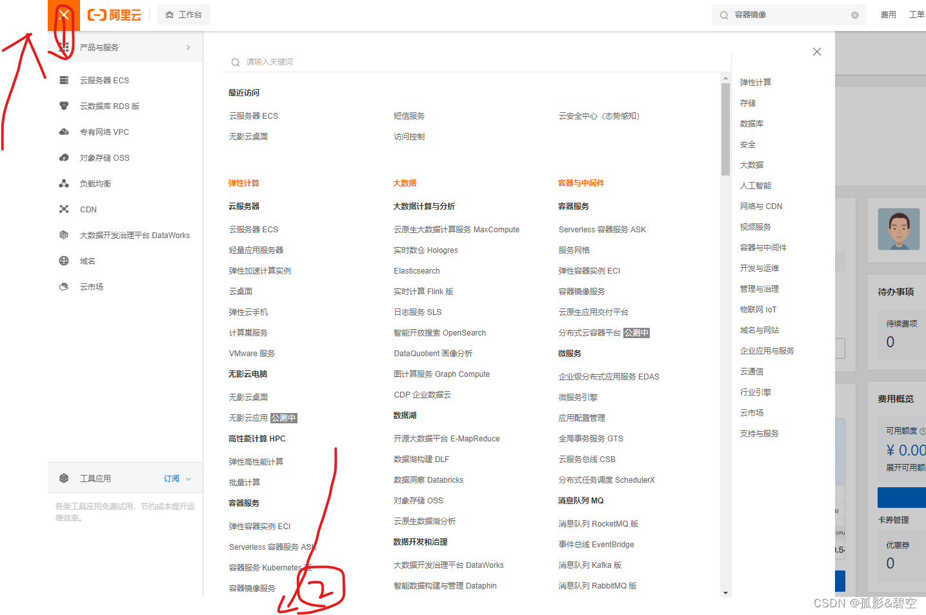Open 域名 globe icon in sidebar

pos(64,261)
